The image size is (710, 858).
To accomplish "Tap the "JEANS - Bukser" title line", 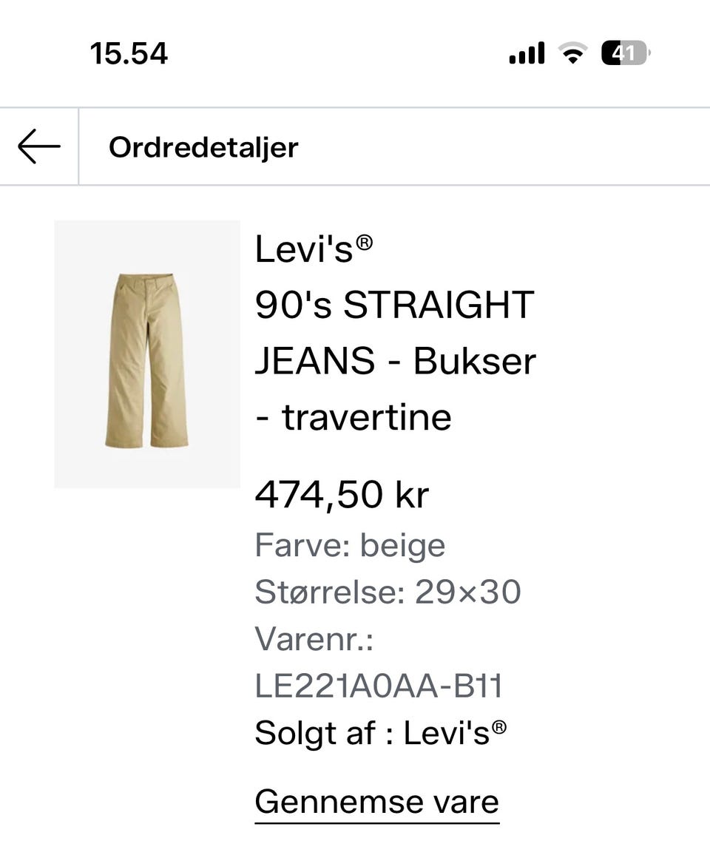I will 395,361.
